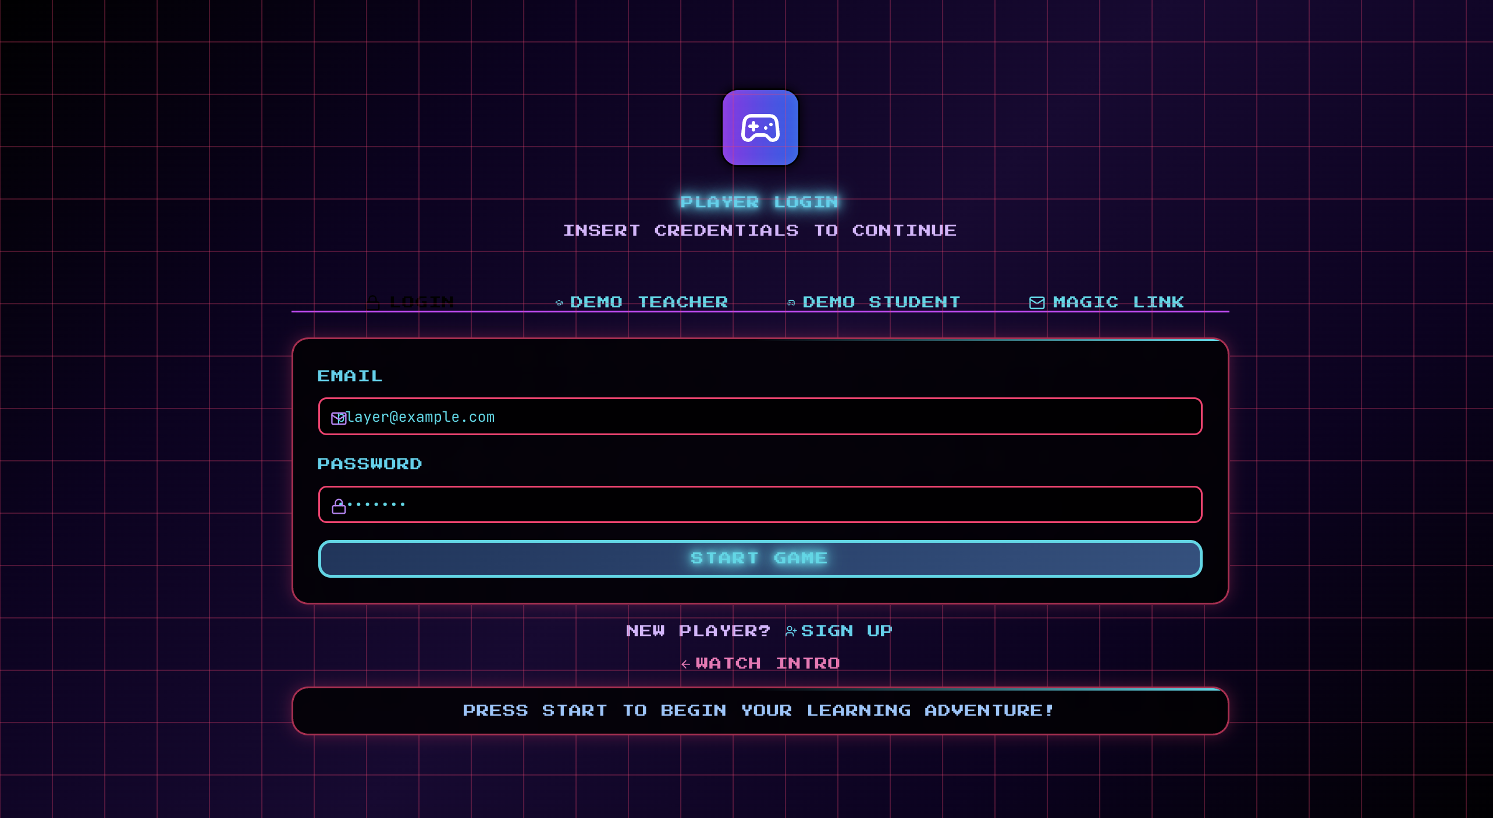This screenshot has width=1493, height=818.
Task: Focus the password input field
Action: [x=760, y=504]
